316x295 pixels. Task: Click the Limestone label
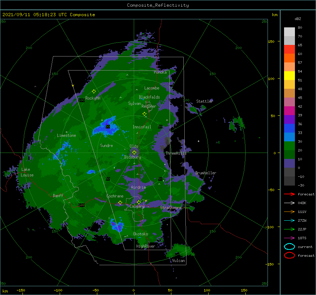(66, 135)
